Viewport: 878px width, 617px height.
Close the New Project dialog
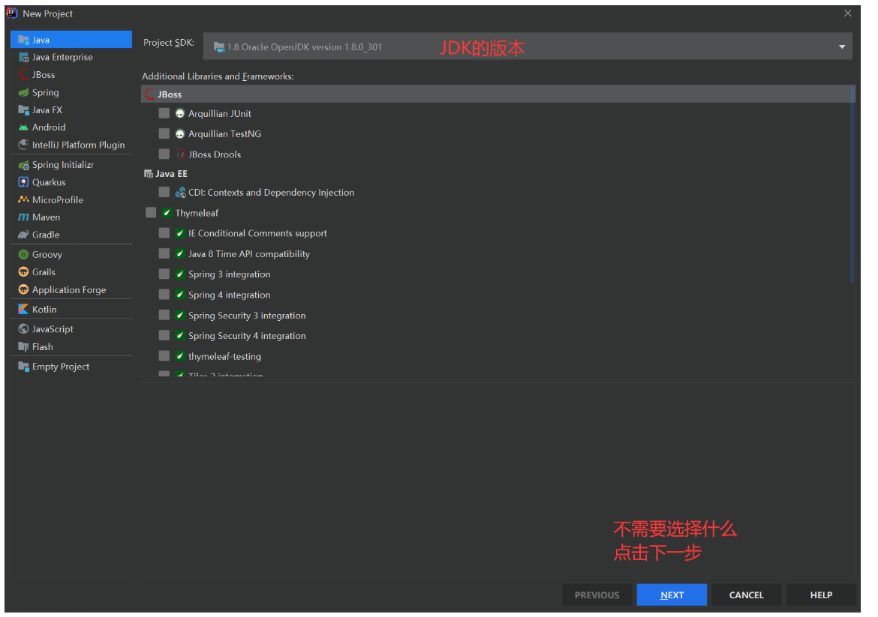(x=848, y=13)
